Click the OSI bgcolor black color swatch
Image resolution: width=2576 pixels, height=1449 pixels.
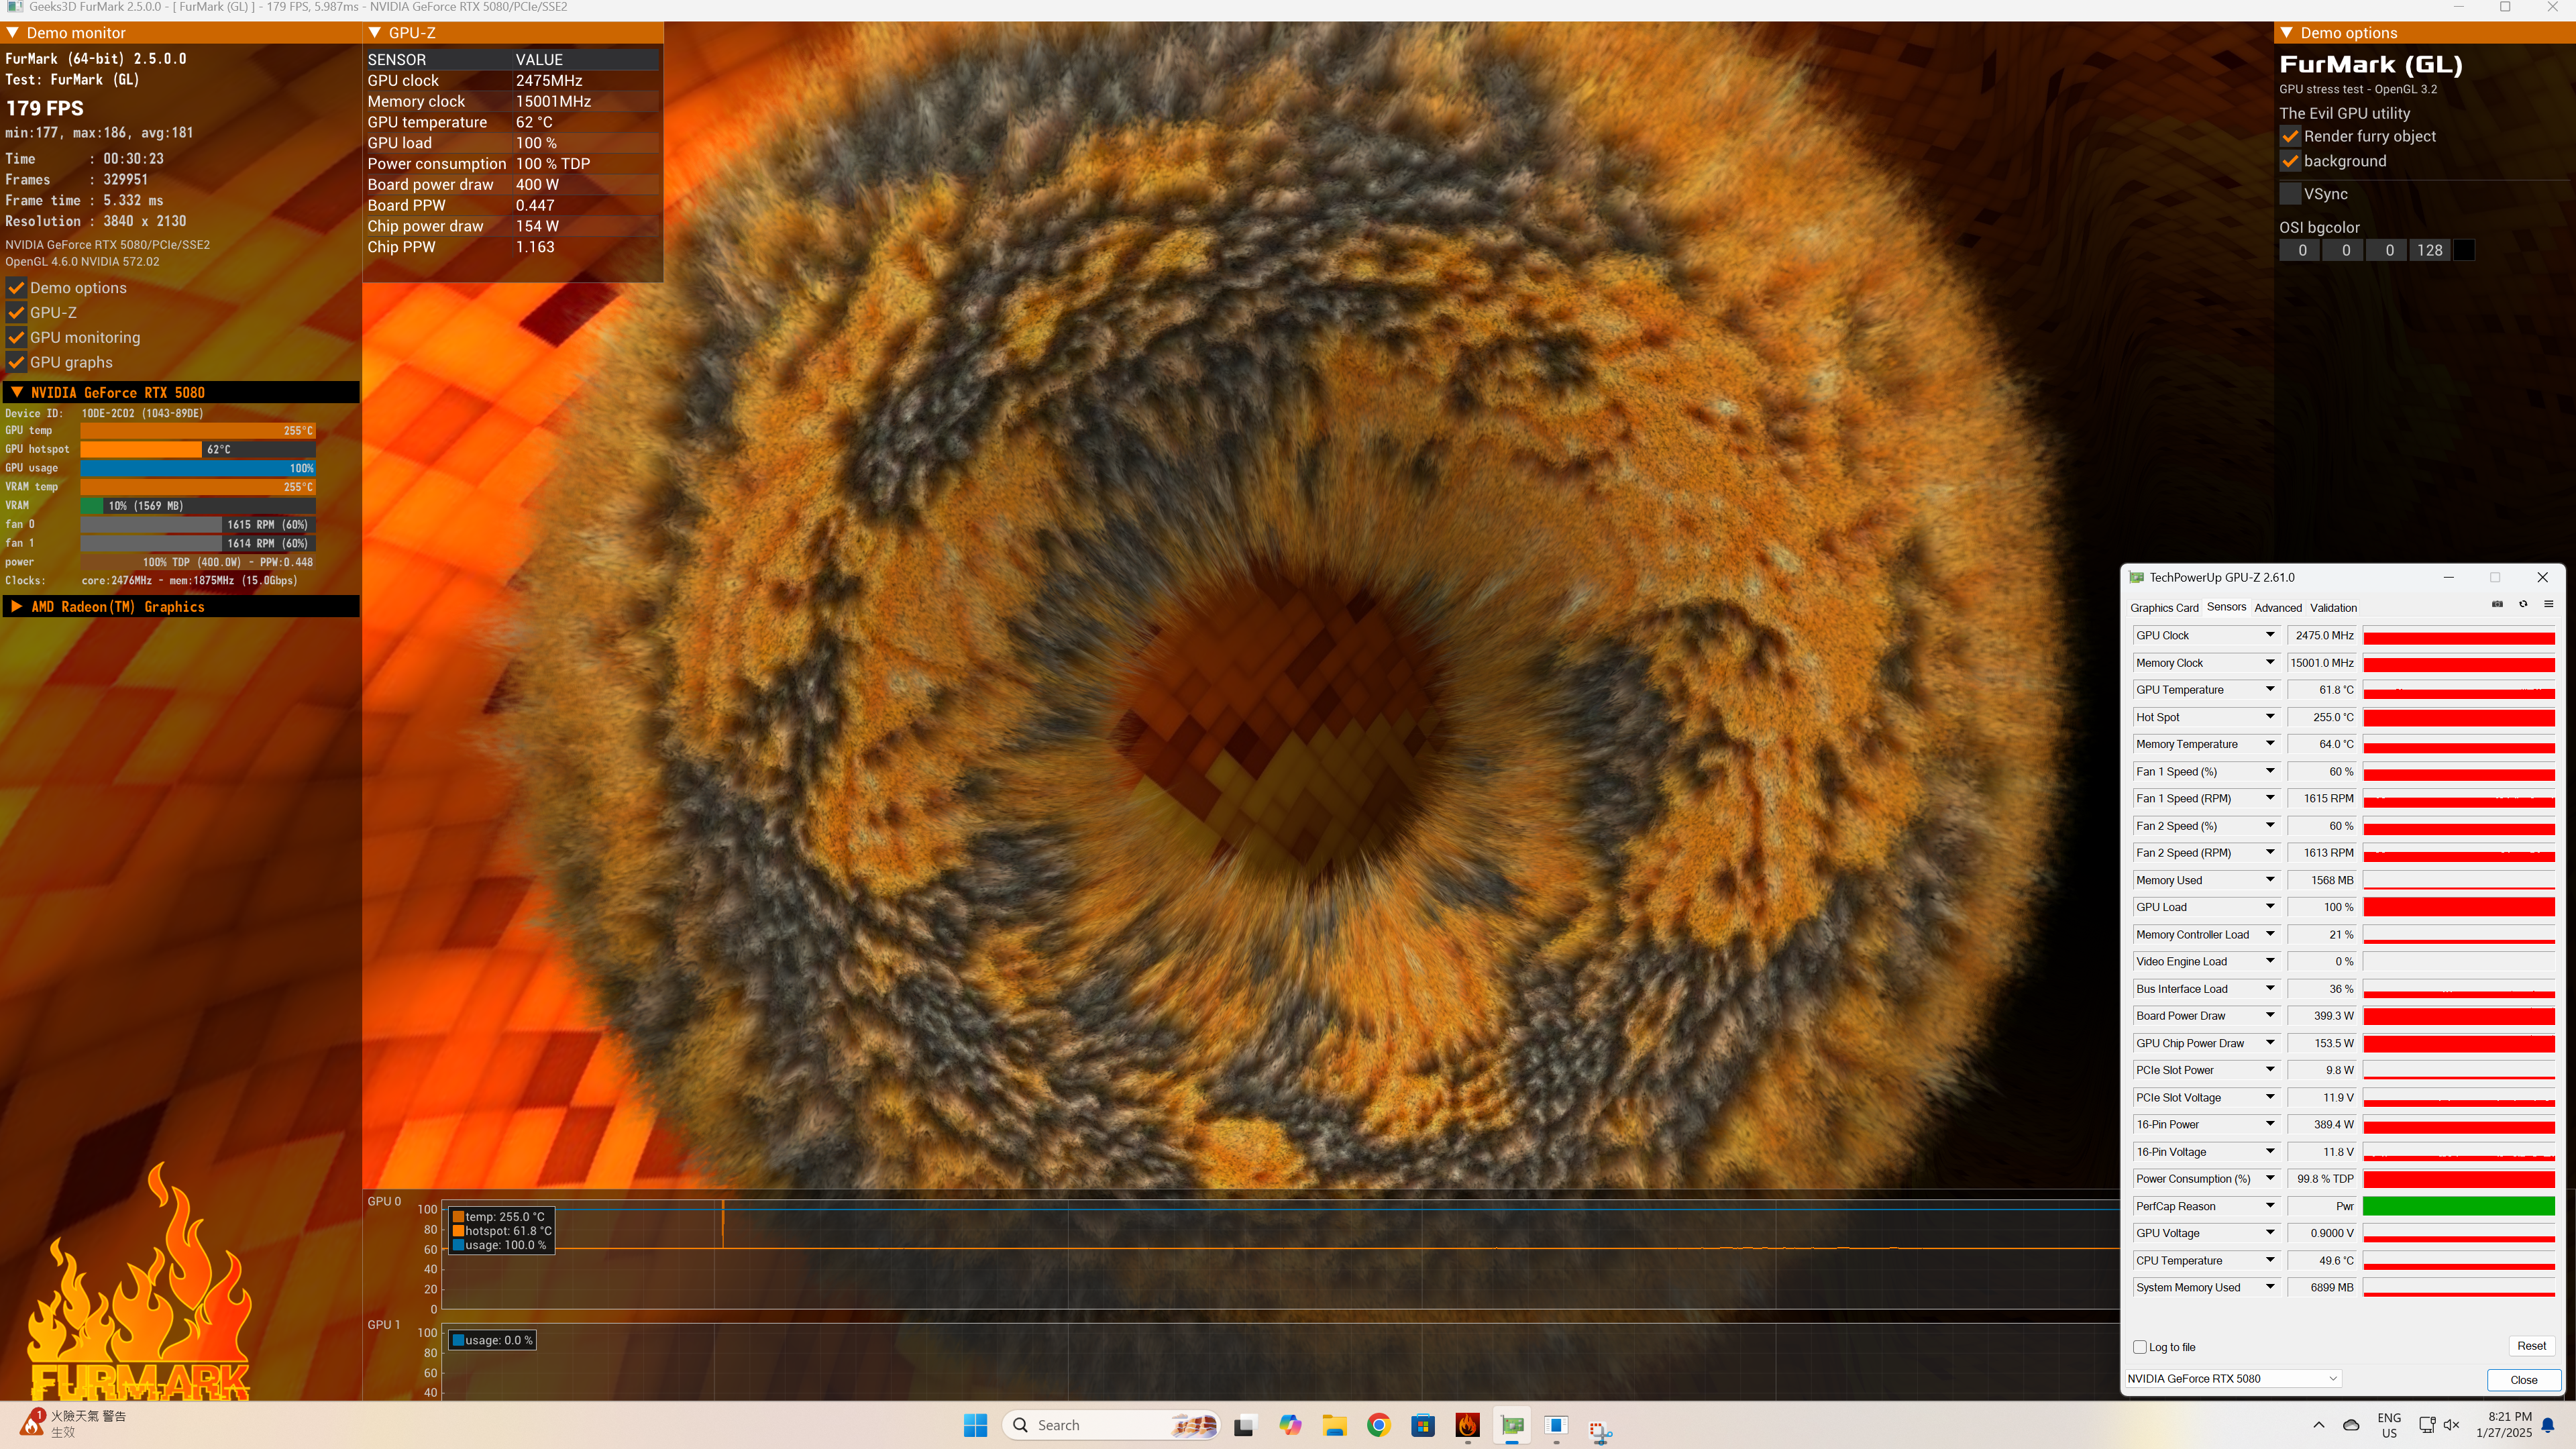2464,251
